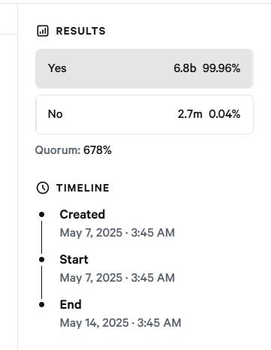
Task: Click the Quorum 678% text
Action: click(x=74, y=150)
